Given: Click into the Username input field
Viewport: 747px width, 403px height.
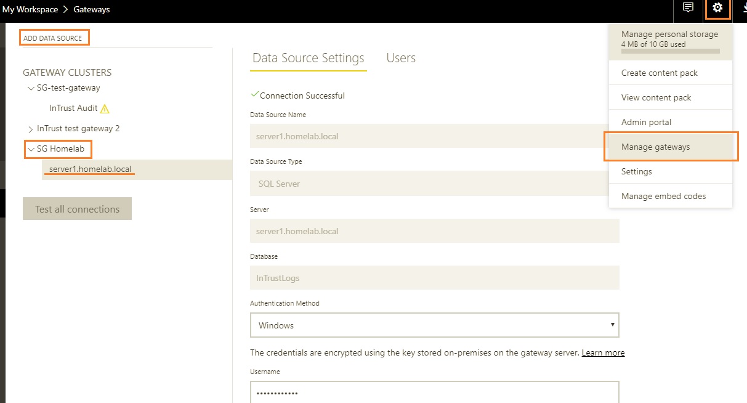Looking at the screenshot, I should click(x=434, y=393).
